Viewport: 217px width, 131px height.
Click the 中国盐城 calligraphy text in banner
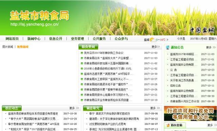pos(202,30)
